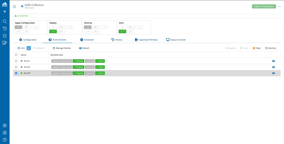Click the Name column header
The image size is (284, 144).
click(x=24, y=55)
